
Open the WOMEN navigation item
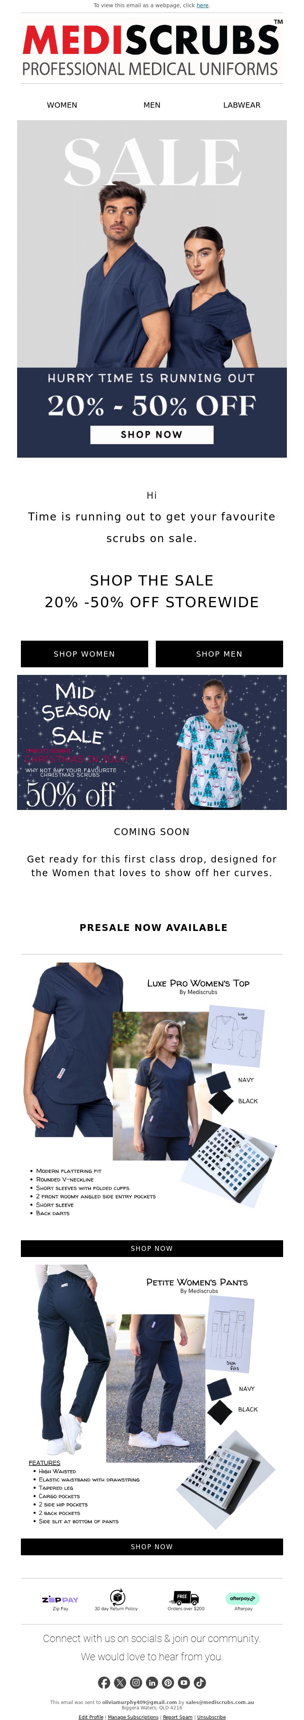coord(62,105)
